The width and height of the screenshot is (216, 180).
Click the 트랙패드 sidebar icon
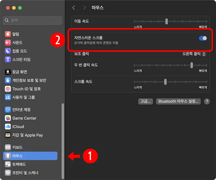[x=8, y=164]
